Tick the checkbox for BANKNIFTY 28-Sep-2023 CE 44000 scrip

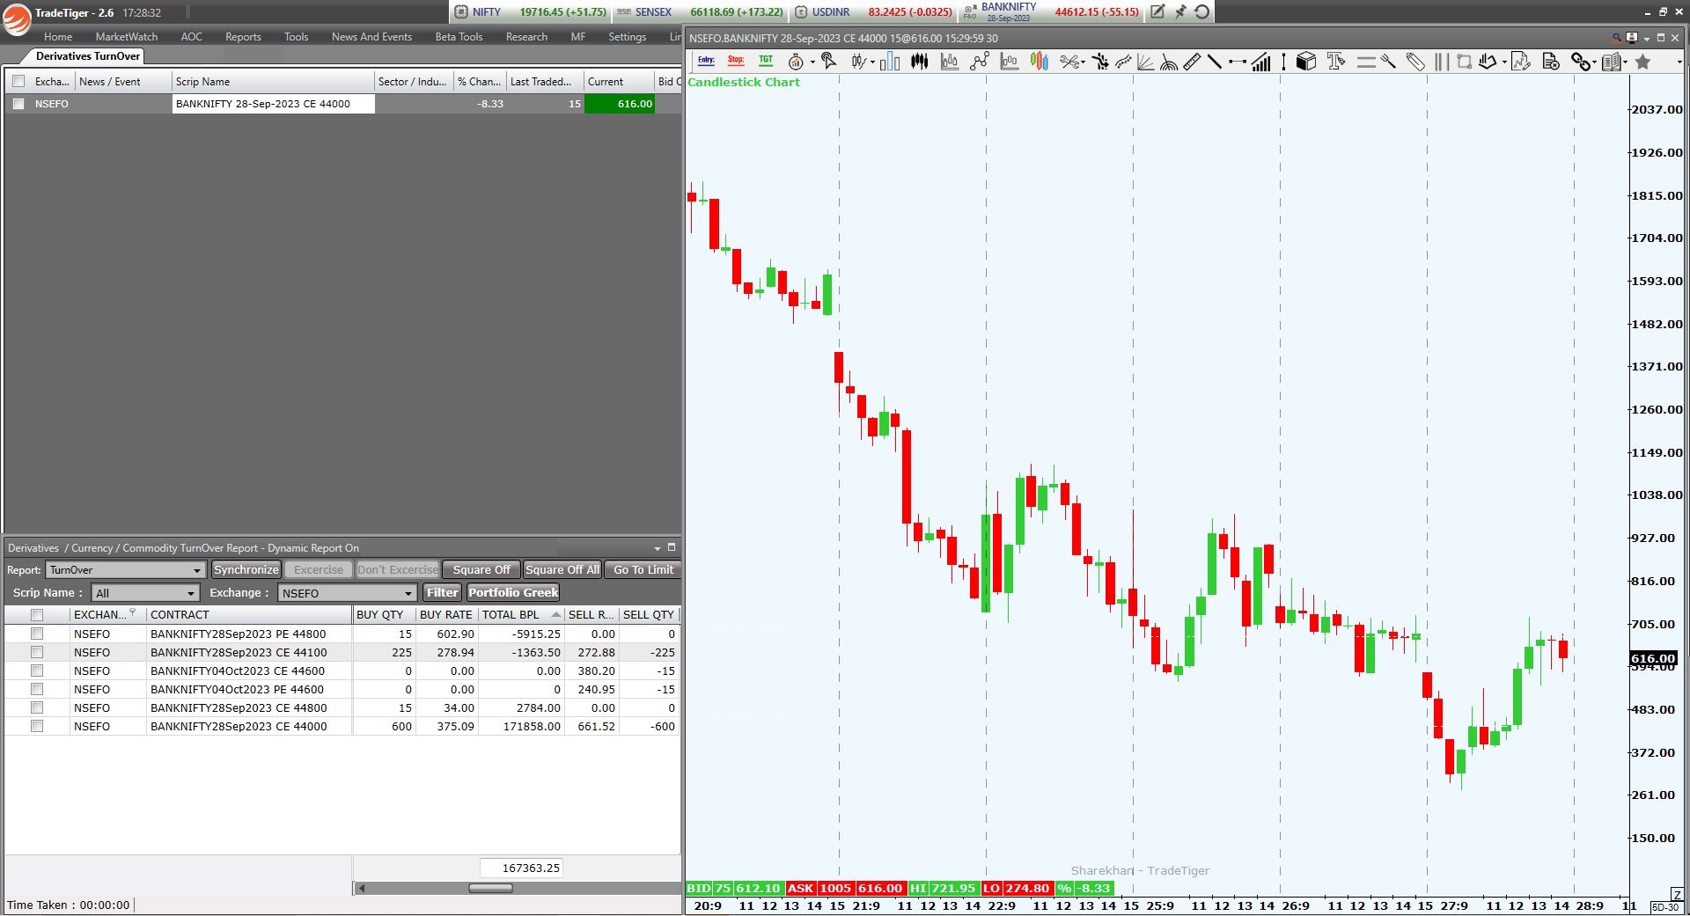(x=18, y=104)
